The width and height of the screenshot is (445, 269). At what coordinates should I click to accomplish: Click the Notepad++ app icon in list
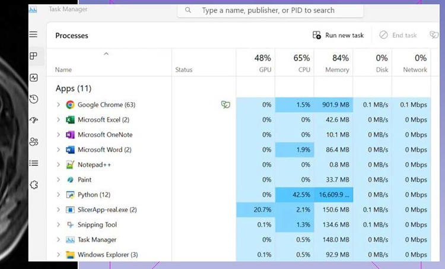coord(70,164)
